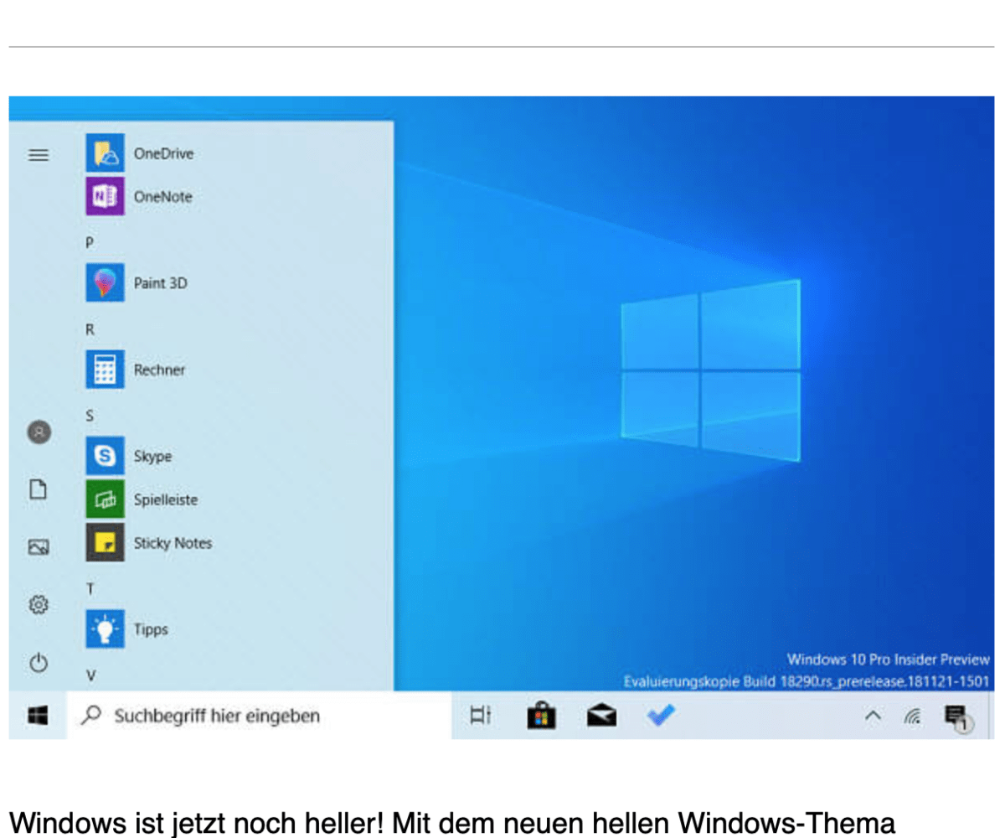1005x838 pixels.
Task: Click the Paint 3D label text
Action: click(x=161, y=283)
